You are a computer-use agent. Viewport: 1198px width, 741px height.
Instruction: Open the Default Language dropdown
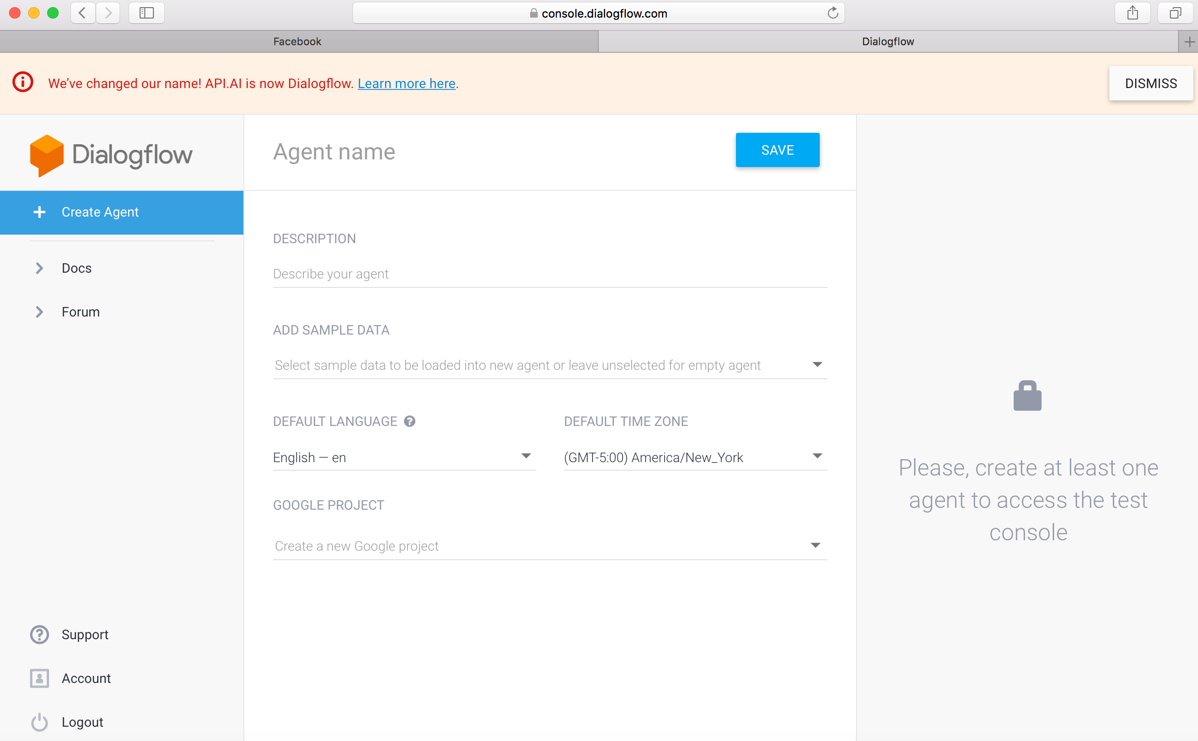[x=403, y=457]
